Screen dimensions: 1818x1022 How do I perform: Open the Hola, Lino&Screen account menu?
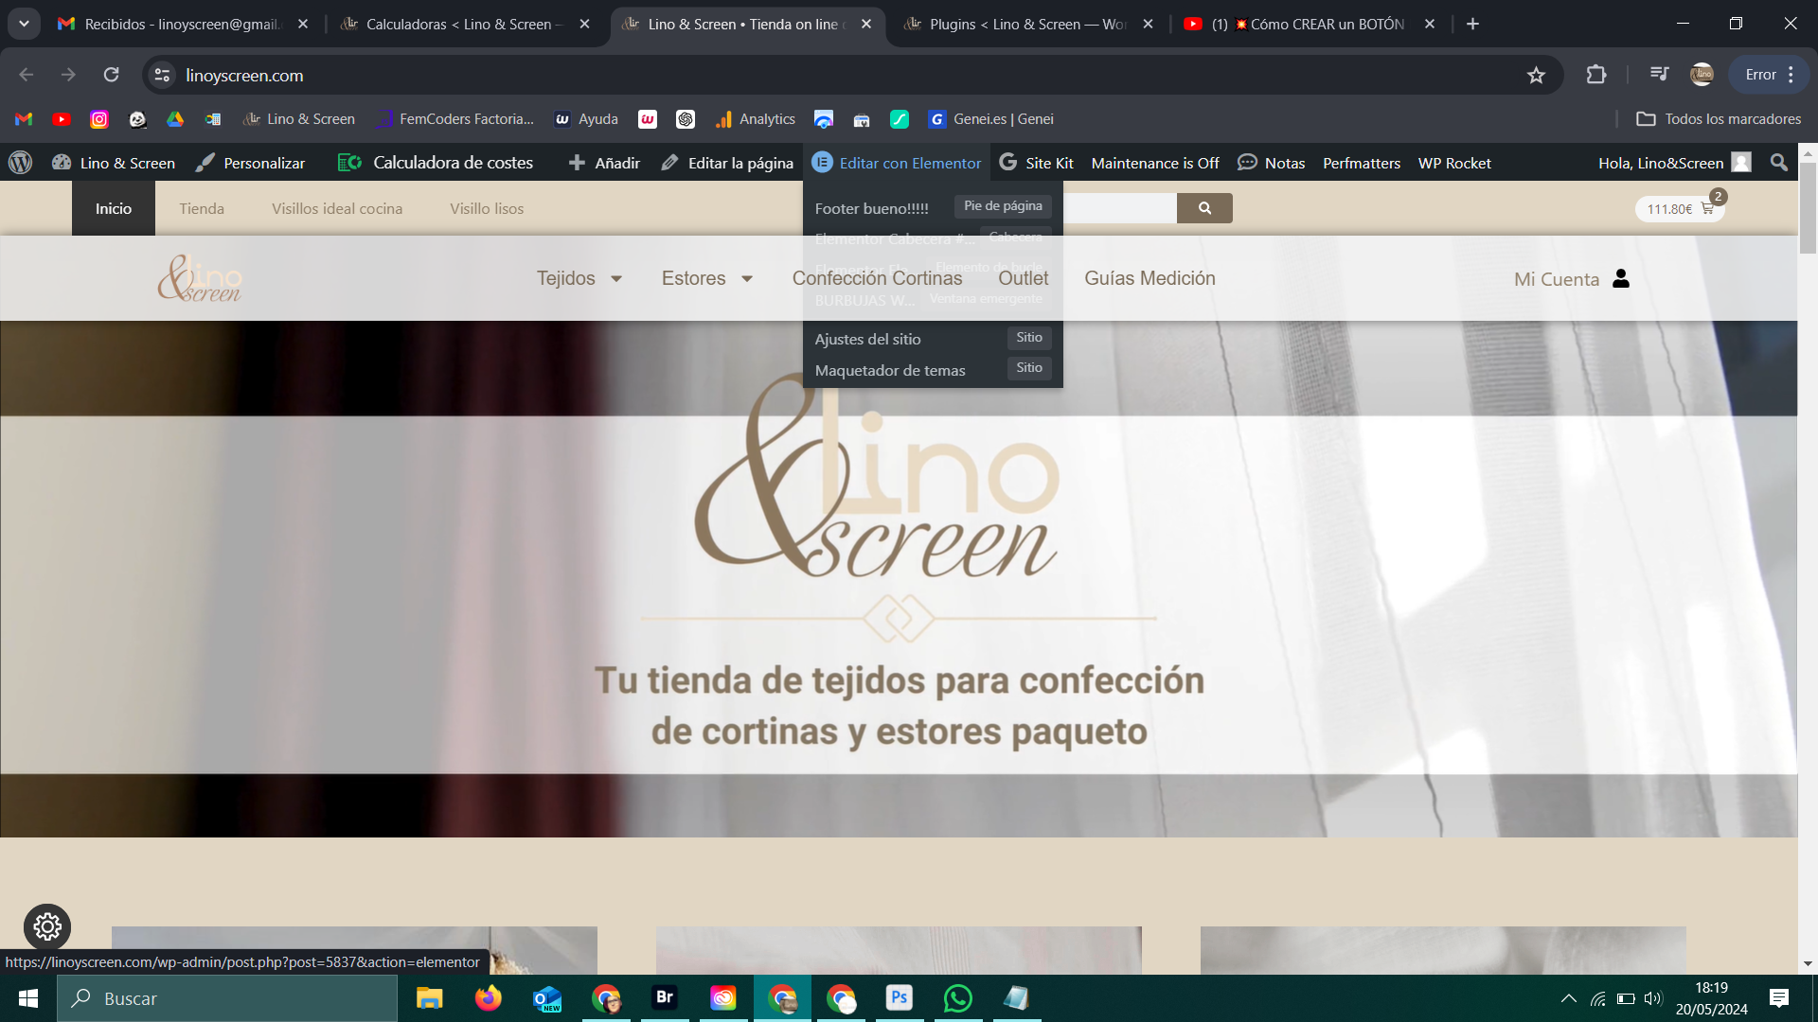point(1674,163)
